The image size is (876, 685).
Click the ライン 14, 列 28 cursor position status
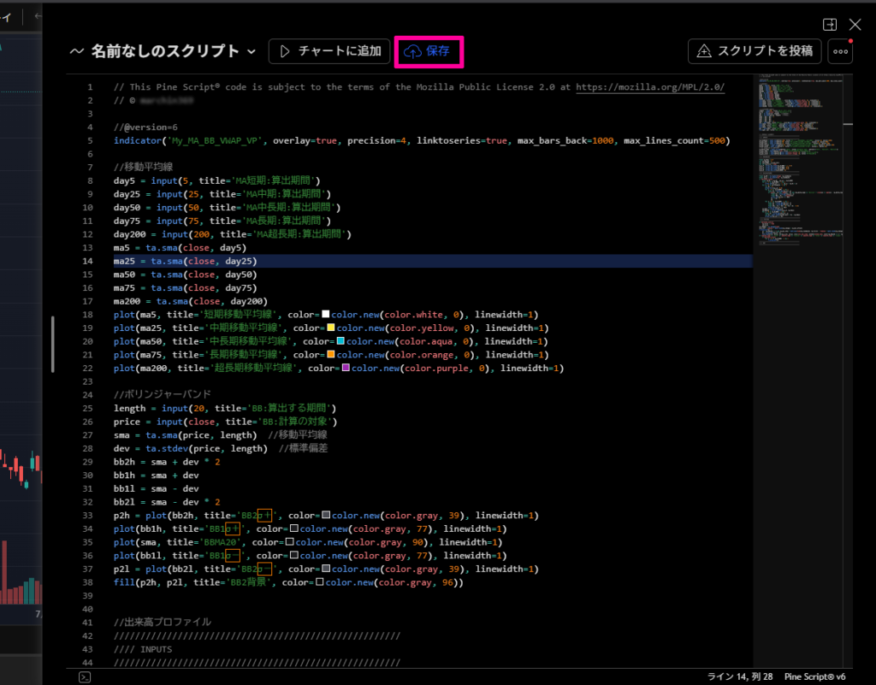[x=740, y=676]
